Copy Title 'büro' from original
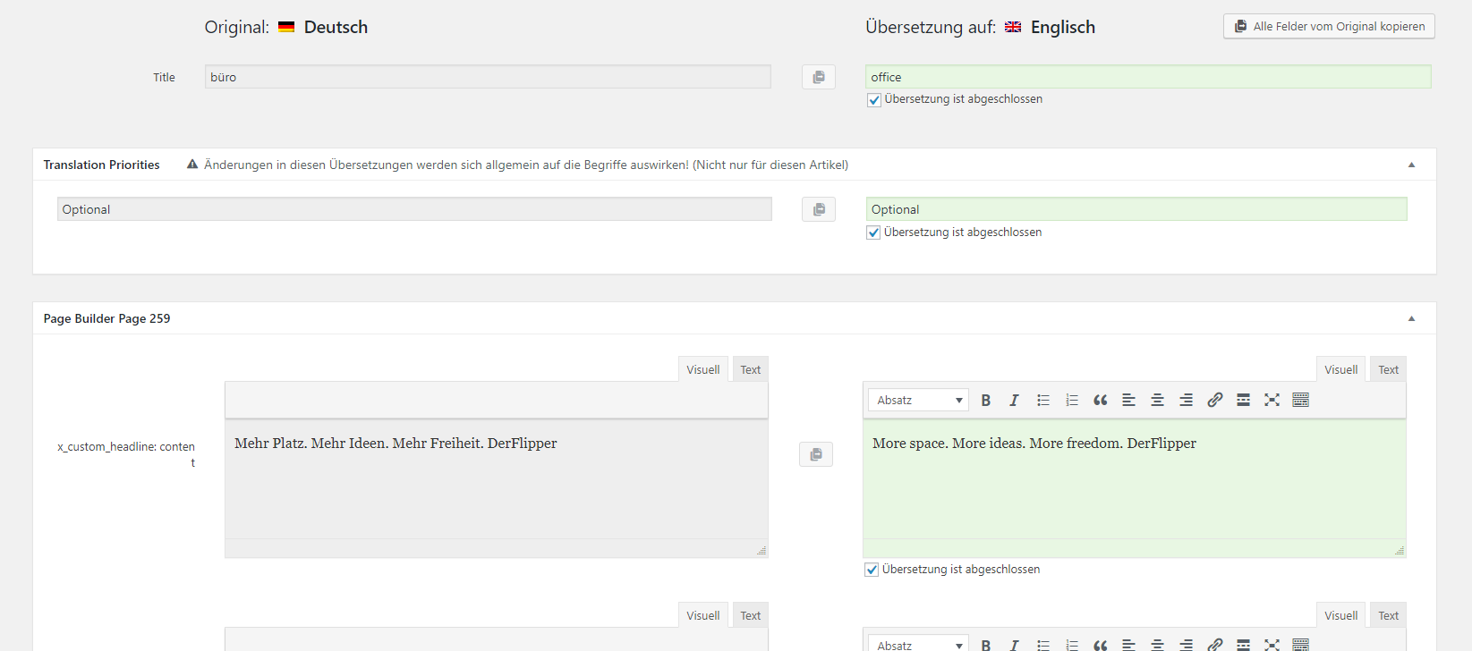1472x651 pixels. click(x=818, y=77)
